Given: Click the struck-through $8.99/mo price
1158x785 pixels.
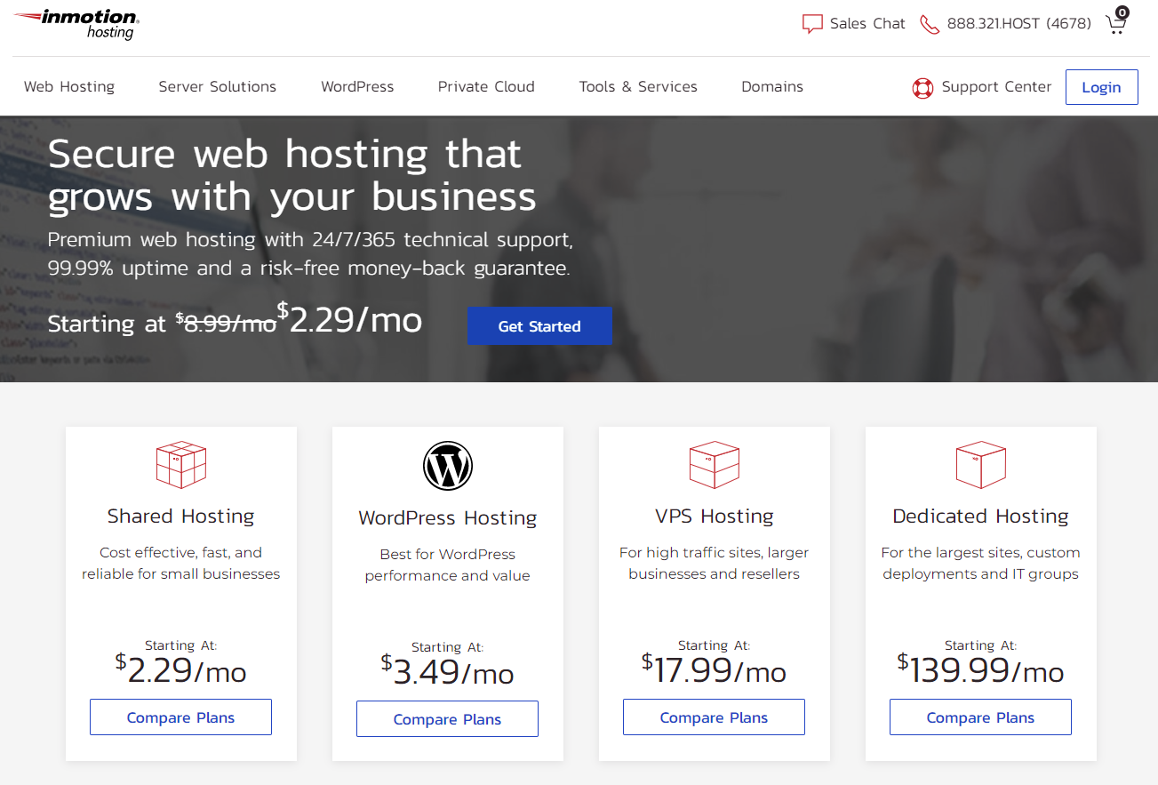Looking at the screenshot, I should [x=226, y=324].
